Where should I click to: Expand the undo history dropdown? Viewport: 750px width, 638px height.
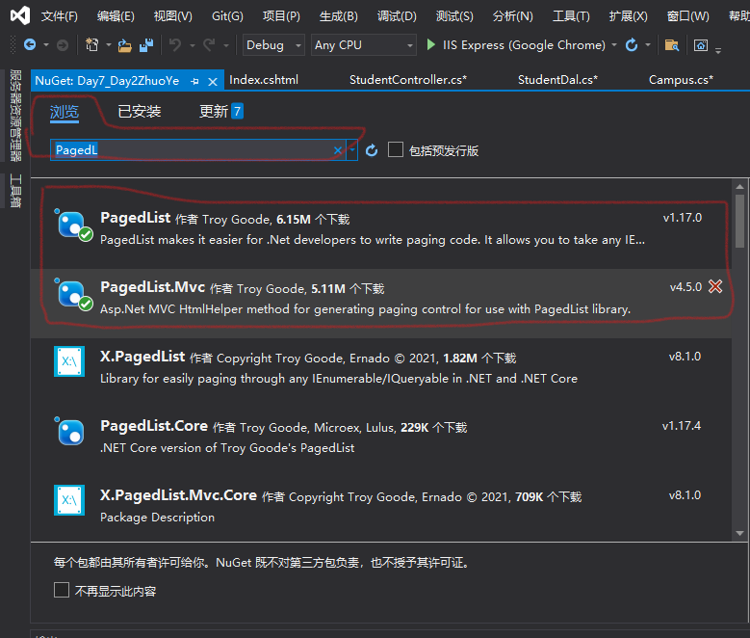[193, 45]
